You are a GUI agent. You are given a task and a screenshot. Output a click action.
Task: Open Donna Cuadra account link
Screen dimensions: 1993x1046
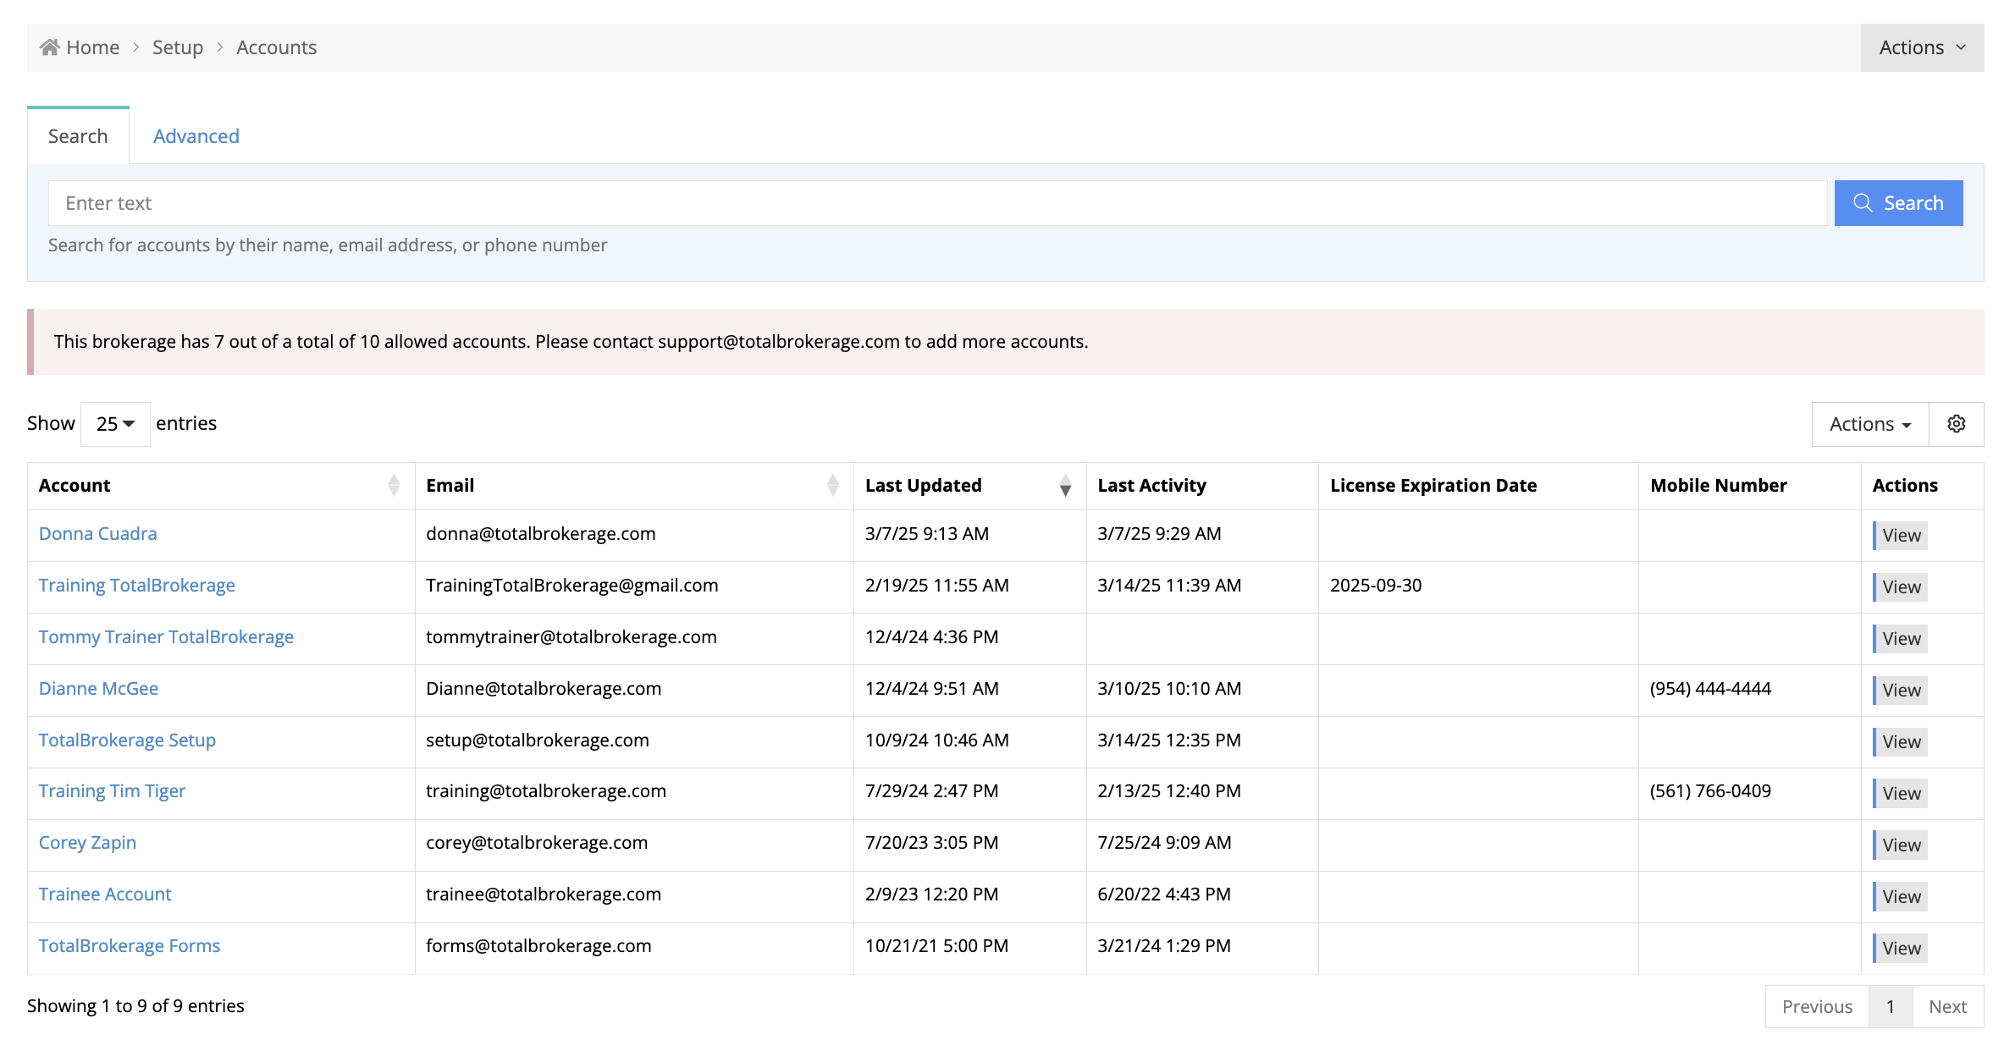click(98, 534)
